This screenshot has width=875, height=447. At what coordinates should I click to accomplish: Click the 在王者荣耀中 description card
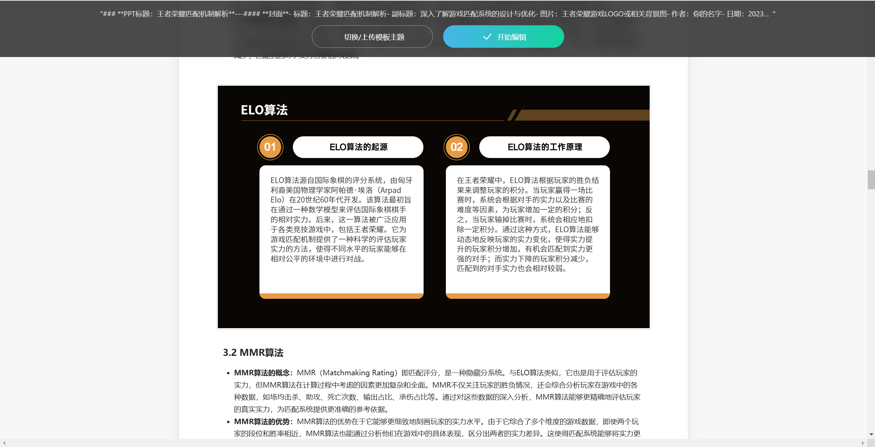(x=528, y=232)
